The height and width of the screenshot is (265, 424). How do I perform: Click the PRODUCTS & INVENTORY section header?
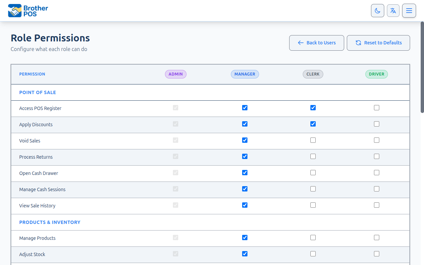point(50,222)
